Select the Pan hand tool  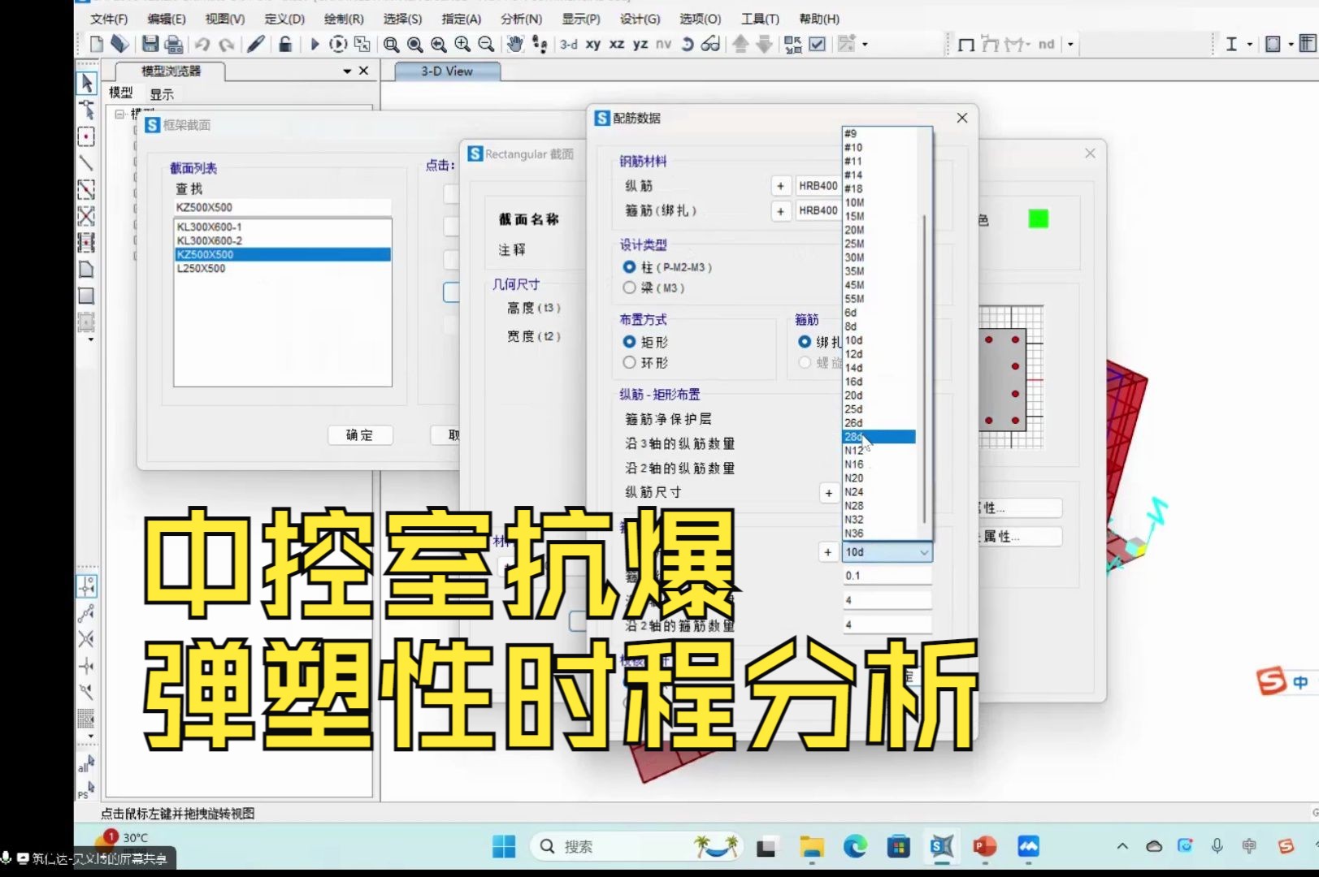click(515, 44)
